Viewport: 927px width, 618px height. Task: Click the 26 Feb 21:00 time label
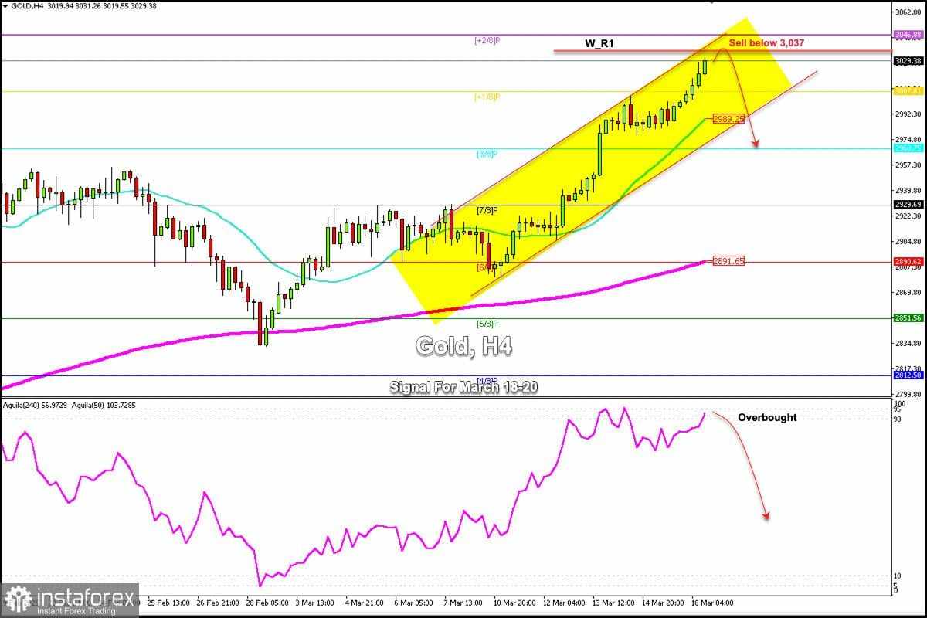click(x=216, y=602)
